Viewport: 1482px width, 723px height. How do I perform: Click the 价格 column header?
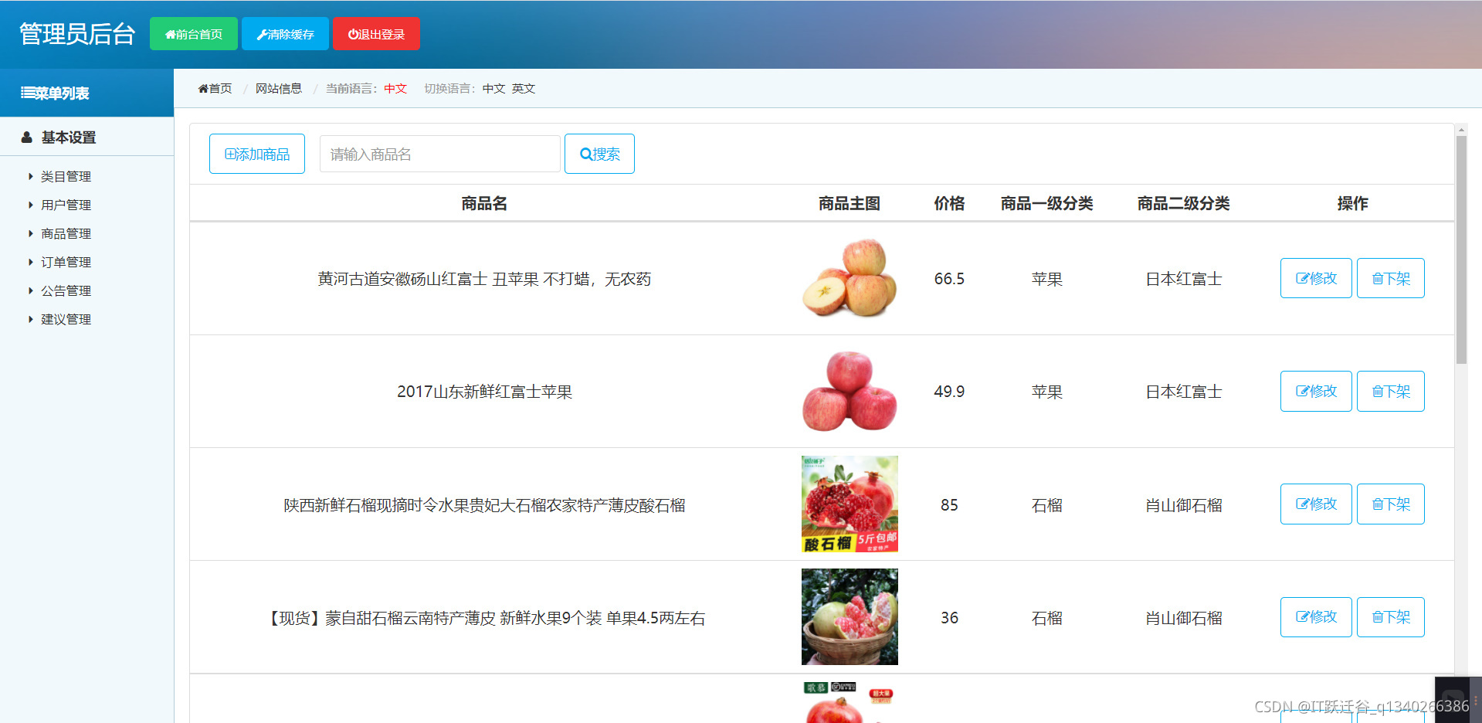tap(949, 203)
